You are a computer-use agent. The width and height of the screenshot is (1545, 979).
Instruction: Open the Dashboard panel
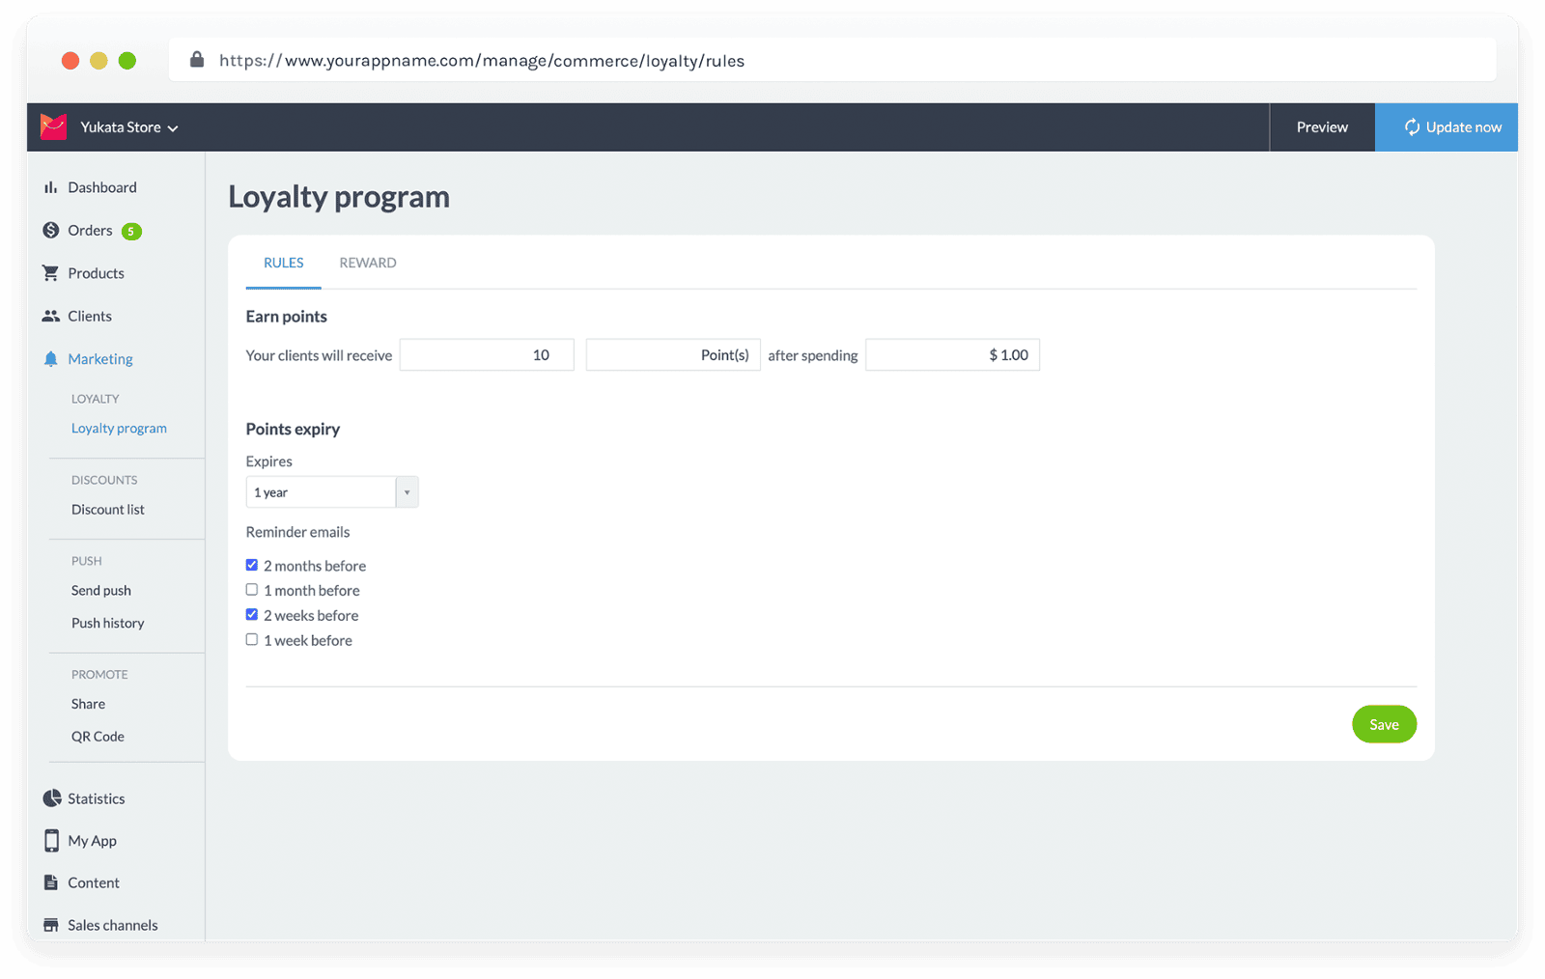coord(51,186)
